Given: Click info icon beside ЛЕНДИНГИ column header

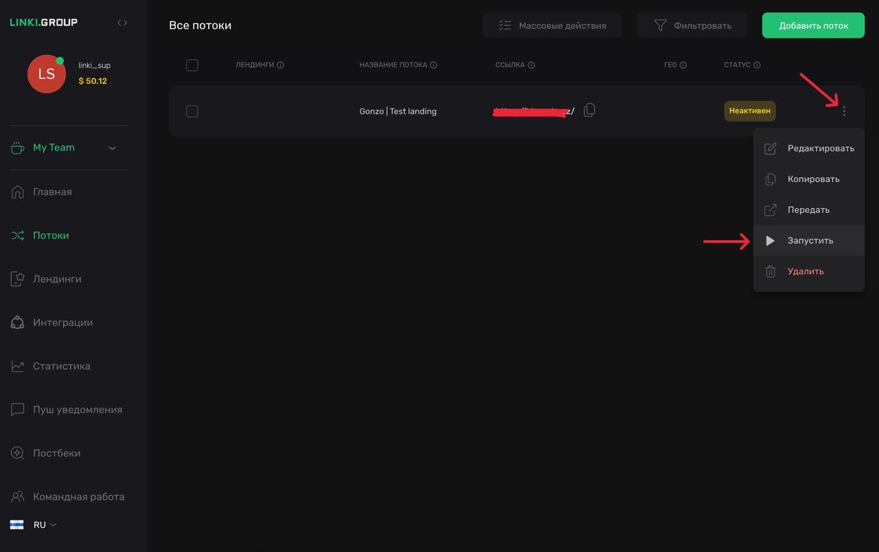Looking at the screenshot, I should [x=280, y=65].
